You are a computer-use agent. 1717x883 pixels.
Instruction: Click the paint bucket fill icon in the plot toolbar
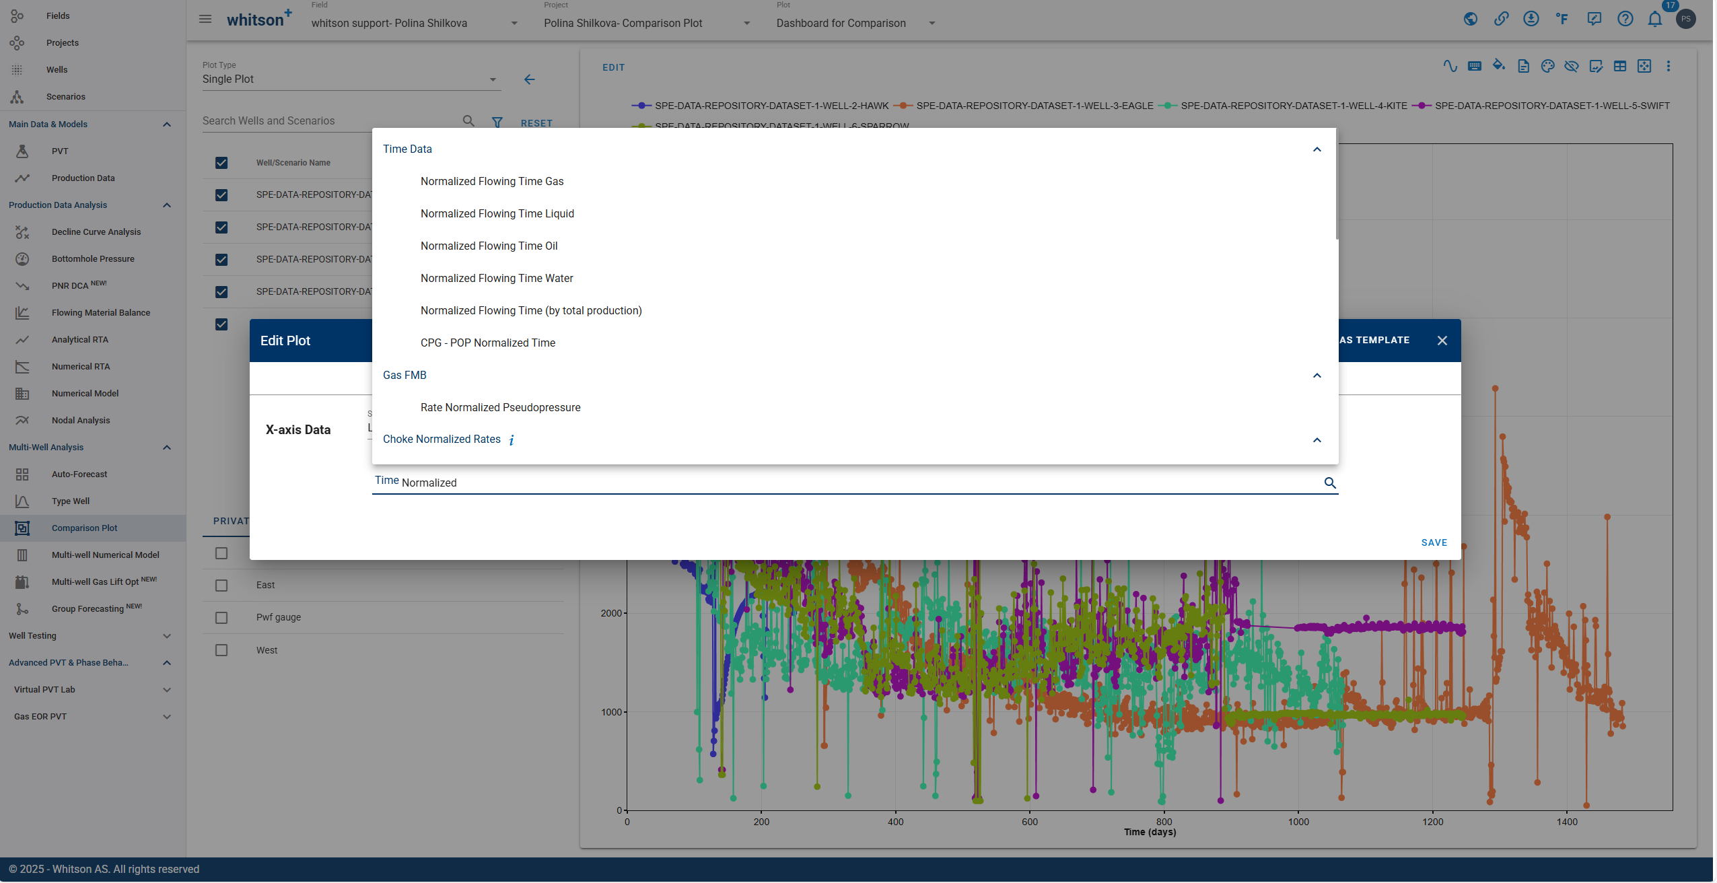point(1498,66)
